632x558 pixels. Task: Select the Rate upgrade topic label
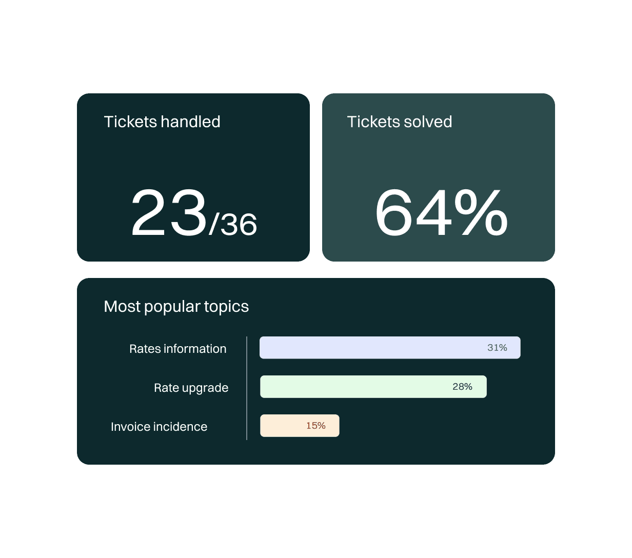191,388
